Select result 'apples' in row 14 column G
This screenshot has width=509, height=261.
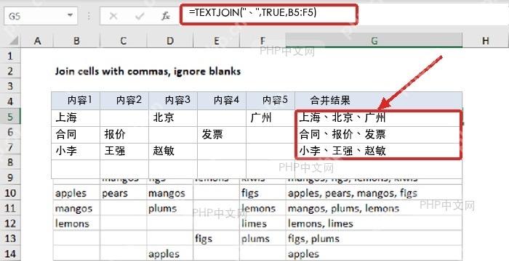374,254
